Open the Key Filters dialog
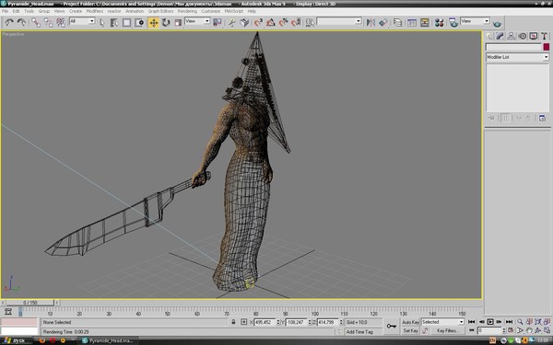The width and height of the screenshot is (553, 345). click(x=447, y=330)
